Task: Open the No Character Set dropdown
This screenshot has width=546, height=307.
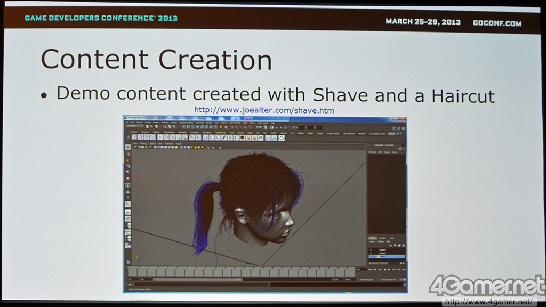Action: 390,279
